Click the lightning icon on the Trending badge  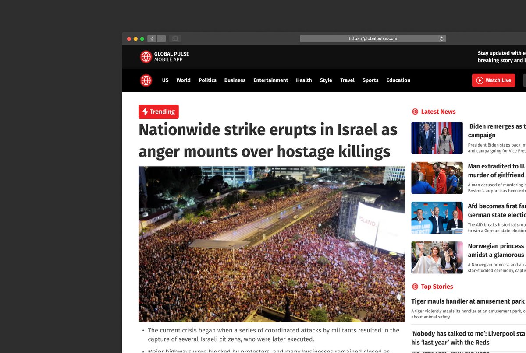145,112
